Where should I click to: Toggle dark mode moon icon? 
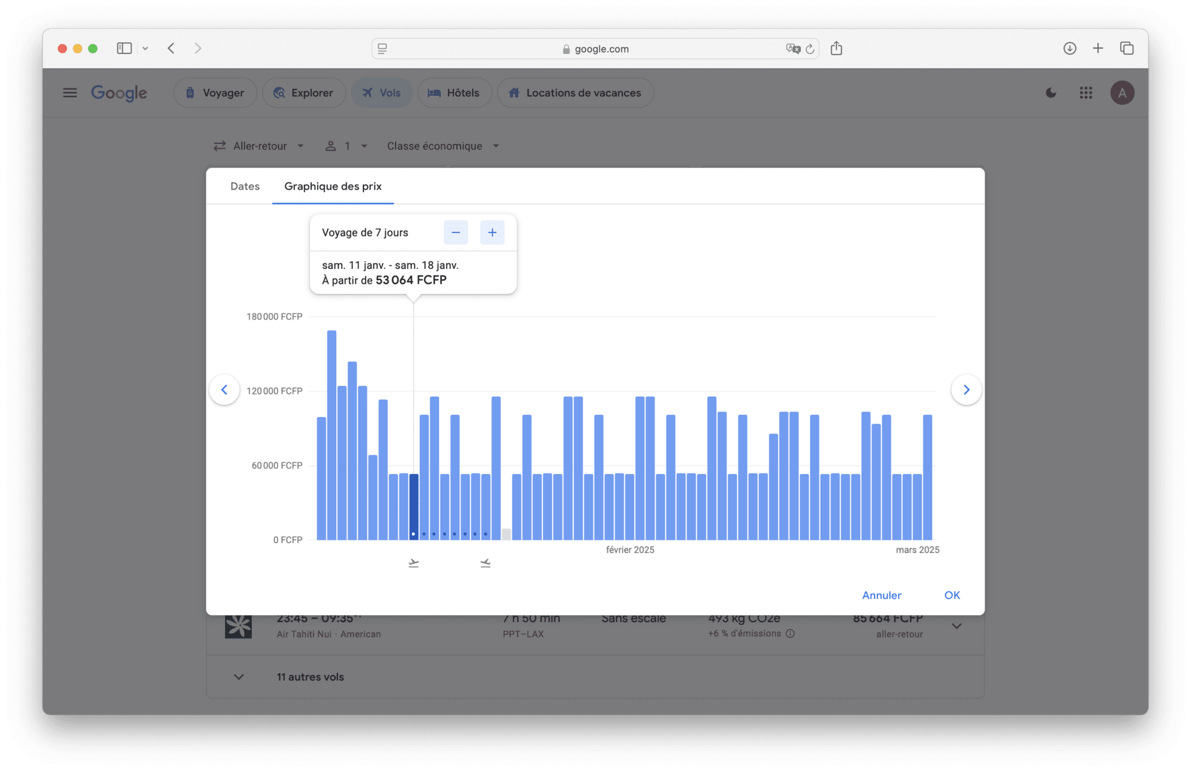point(1051,93)
